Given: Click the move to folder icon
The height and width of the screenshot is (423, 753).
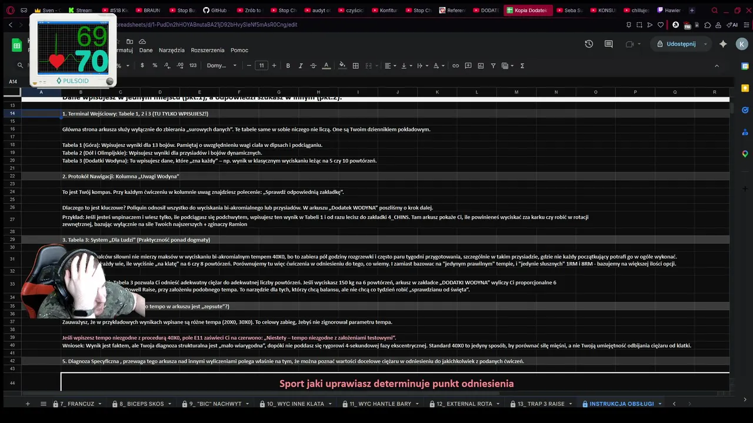Looking at the screenshot, I should coord(130,42).
